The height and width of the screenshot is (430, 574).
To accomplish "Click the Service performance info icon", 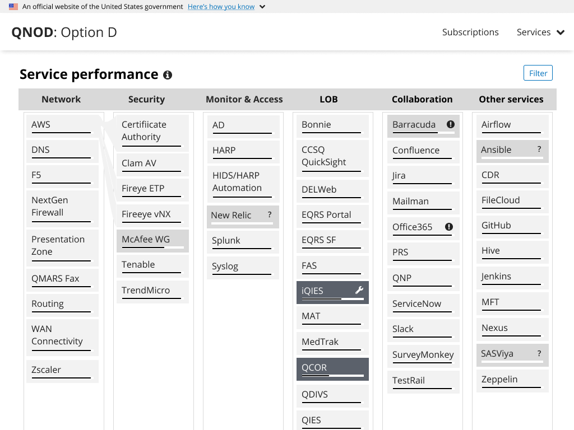I will tap(168, 75).
